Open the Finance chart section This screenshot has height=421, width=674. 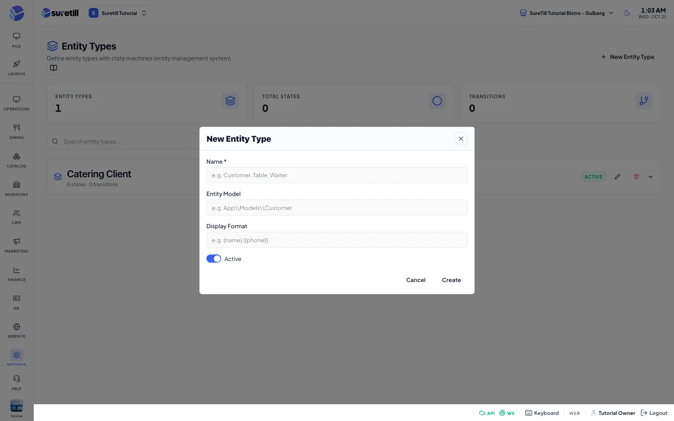[x=16, y=274]
